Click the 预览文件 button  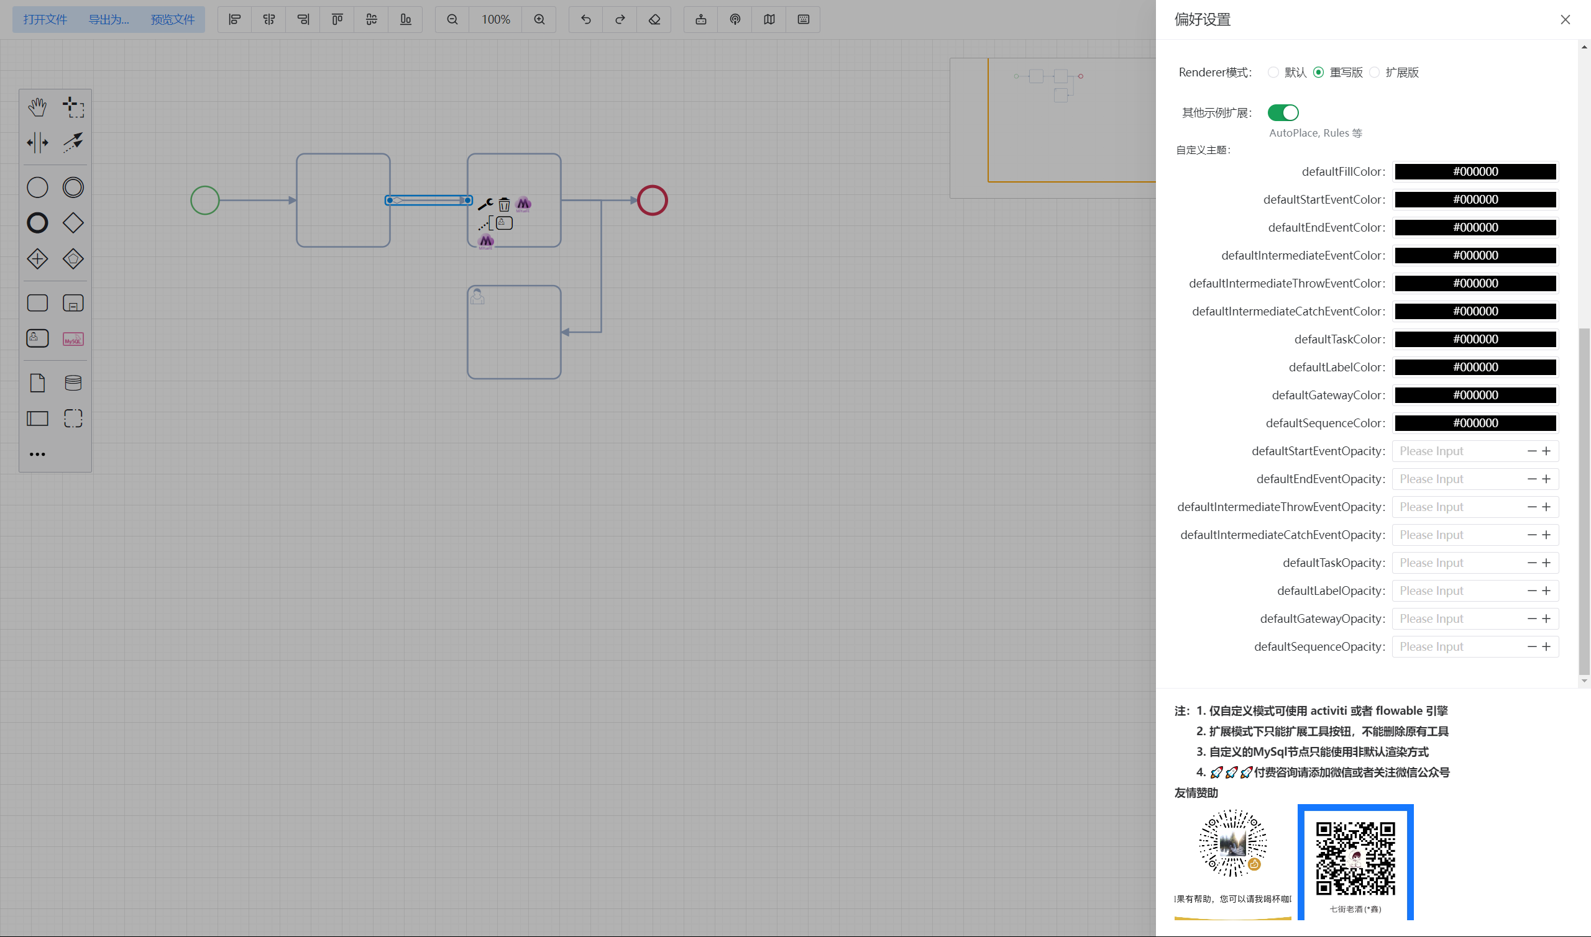[x=173, y=20]
